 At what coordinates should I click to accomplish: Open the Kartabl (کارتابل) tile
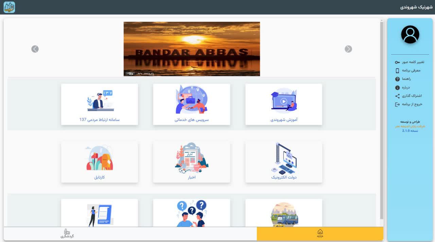[99, 162]
